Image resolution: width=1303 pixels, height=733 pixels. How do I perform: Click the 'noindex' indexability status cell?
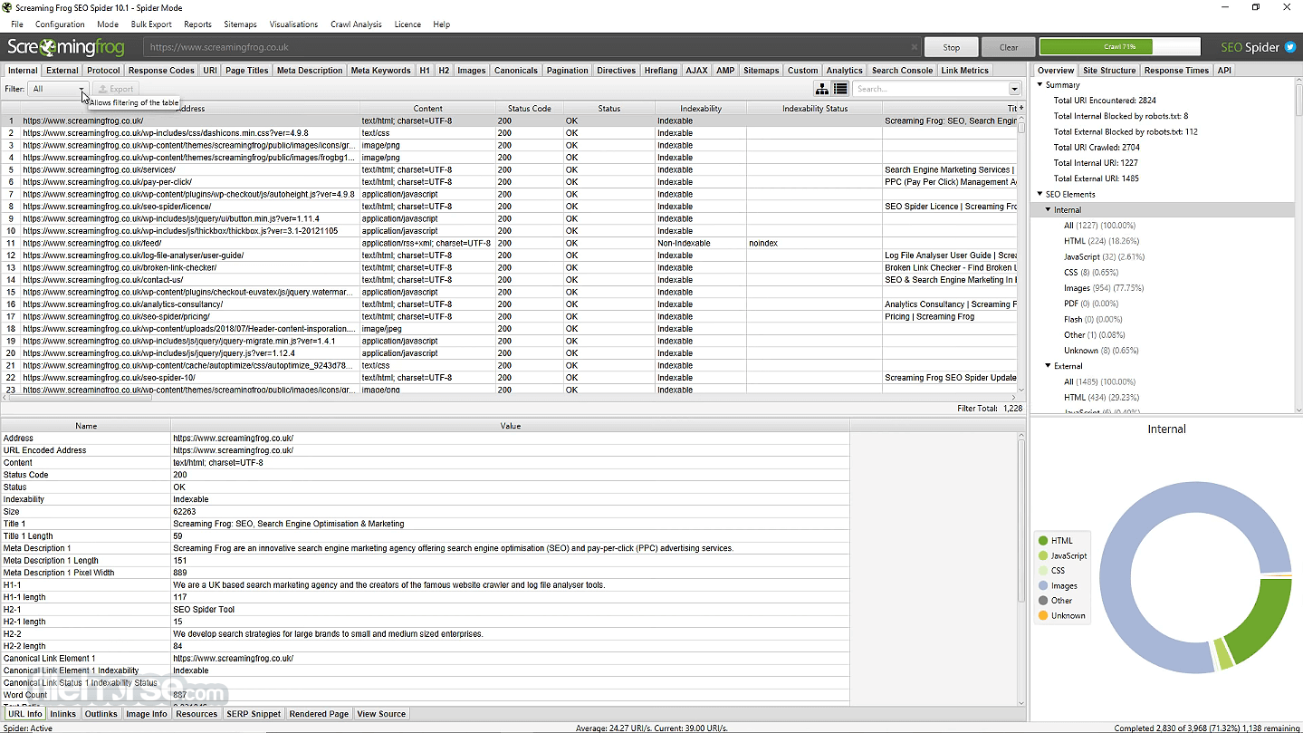click(814, 243)
